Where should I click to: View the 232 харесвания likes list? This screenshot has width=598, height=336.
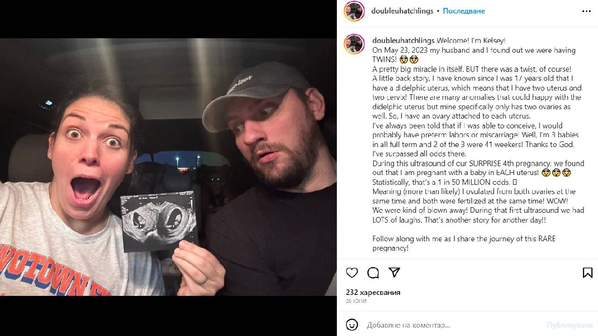point(373,293)
